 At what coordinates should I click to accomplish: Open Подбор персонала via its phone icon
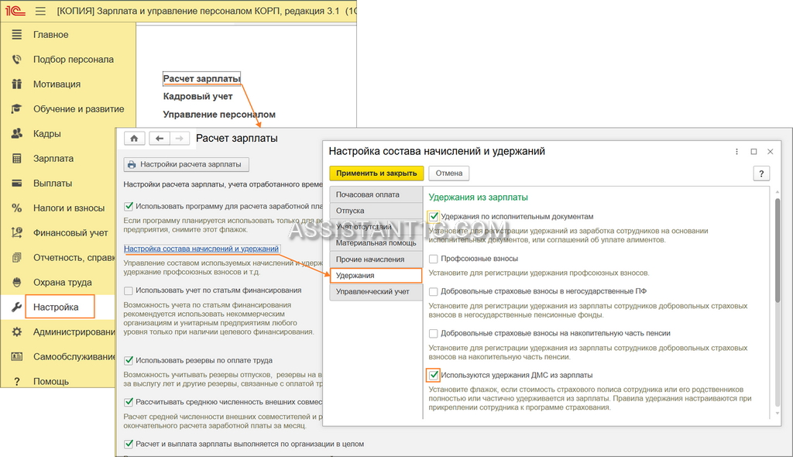click(x=17, y=59)
